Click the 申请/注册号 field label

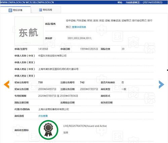click(x=21, y=49)
